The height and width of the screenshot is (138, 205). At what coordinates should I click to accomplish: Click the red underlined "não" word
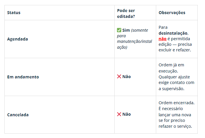click(163, 39)
